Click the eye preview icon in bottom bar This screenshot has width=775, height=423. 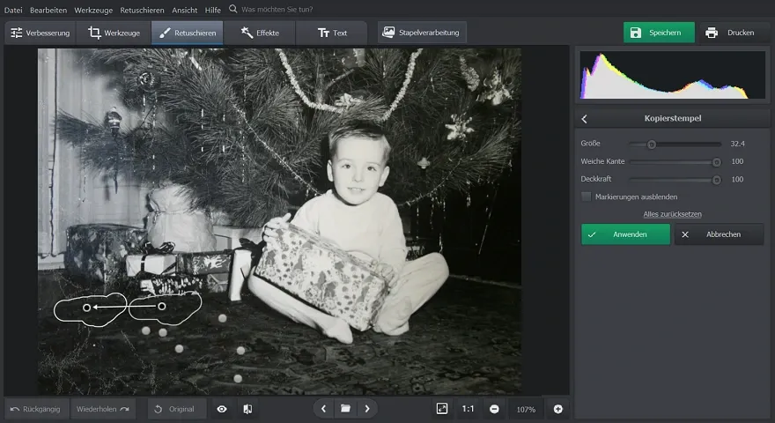pos(222,409)
